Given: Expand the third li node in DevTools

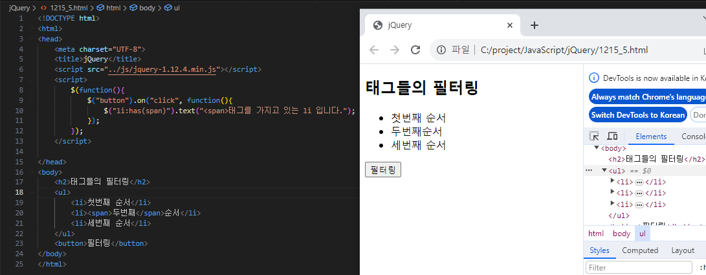Looking at the screenshot, I should coord(612,203).
